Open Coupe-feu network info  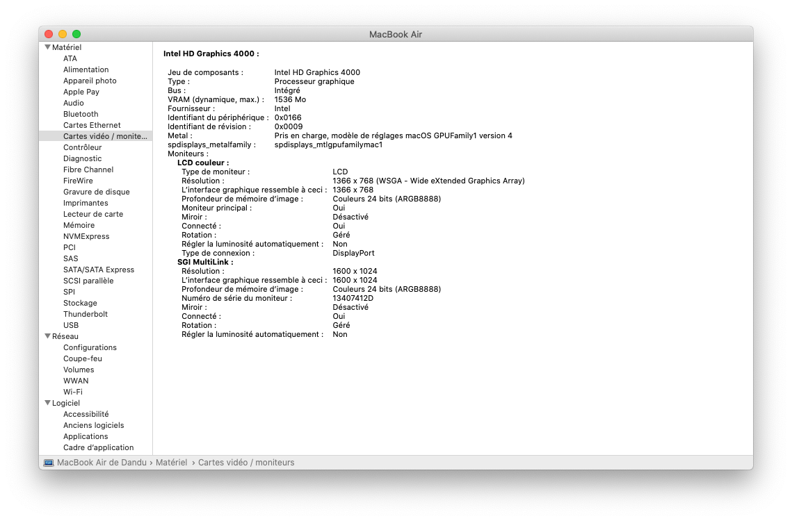click(x=83, y=358)
